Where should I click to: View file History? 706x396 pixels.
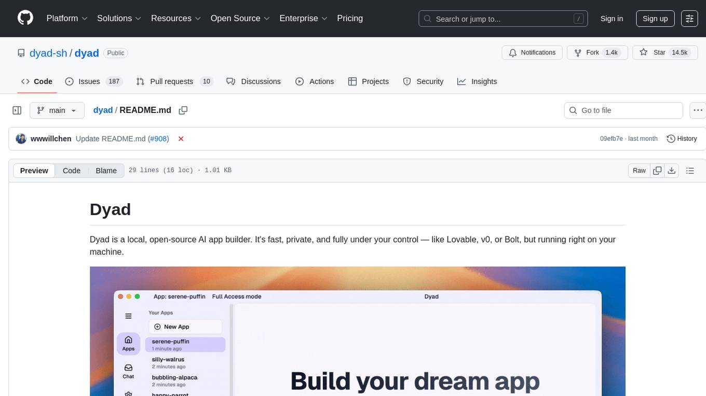(x=682, y=138)
